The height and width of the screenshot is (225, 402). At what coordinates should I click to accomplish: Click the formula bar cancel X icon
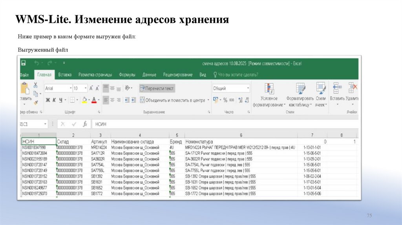coord(63,124)
